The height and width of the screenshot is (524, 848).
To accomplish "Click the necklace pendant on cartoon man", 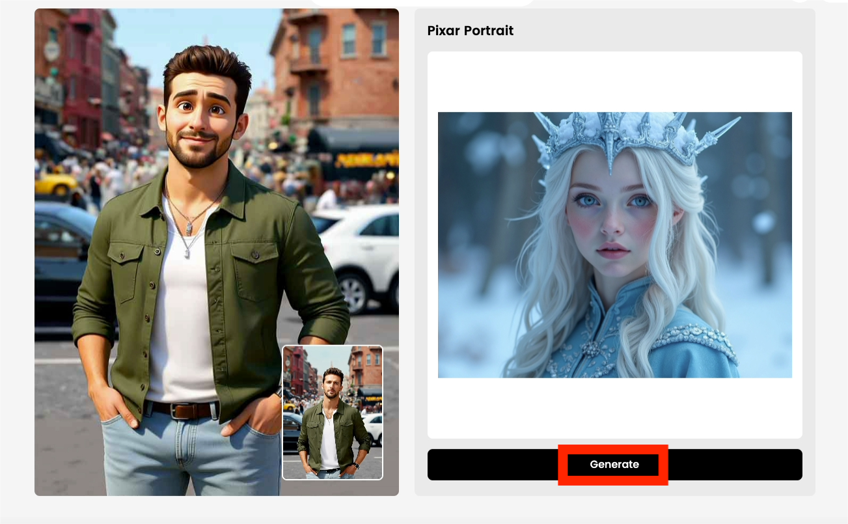I will [x=187, y=228].
